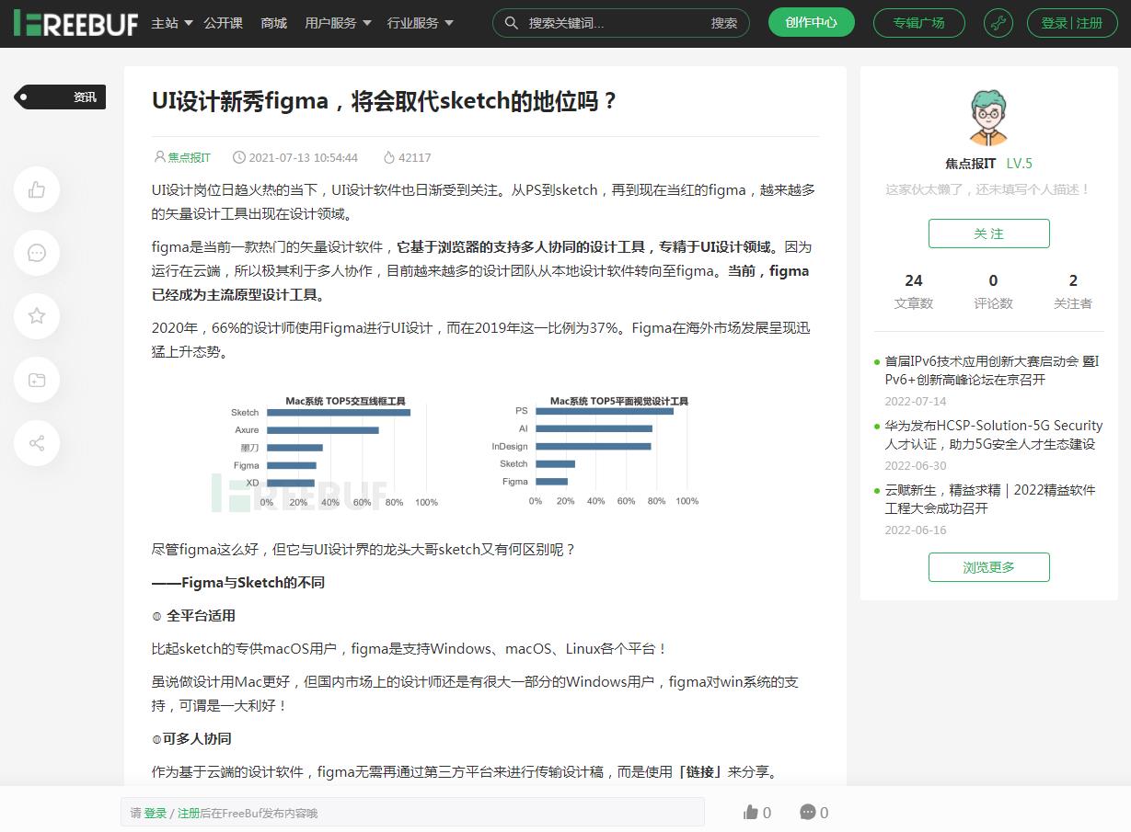Open article 华为发布HCSP-Solution-5G Security

point(993,435)
